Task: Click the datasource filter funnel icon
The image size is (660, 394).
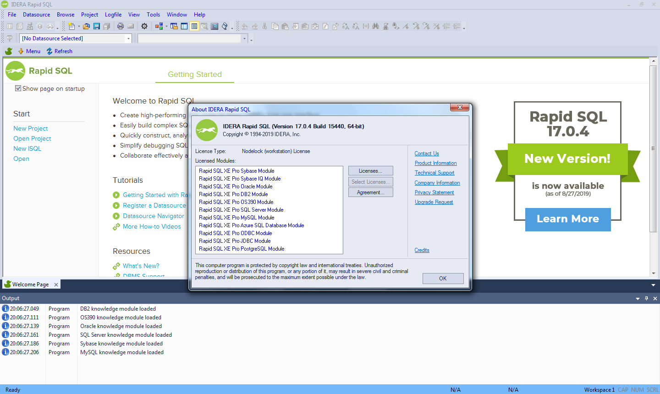Action: [9, 38]
